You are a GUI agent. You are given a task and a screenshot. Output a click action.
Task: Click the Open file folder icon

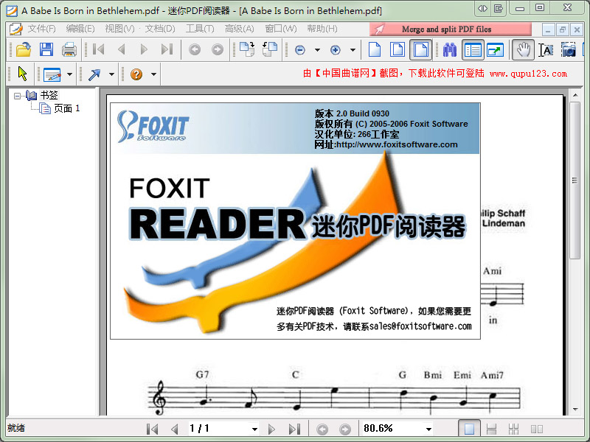(x=24, y=50)
